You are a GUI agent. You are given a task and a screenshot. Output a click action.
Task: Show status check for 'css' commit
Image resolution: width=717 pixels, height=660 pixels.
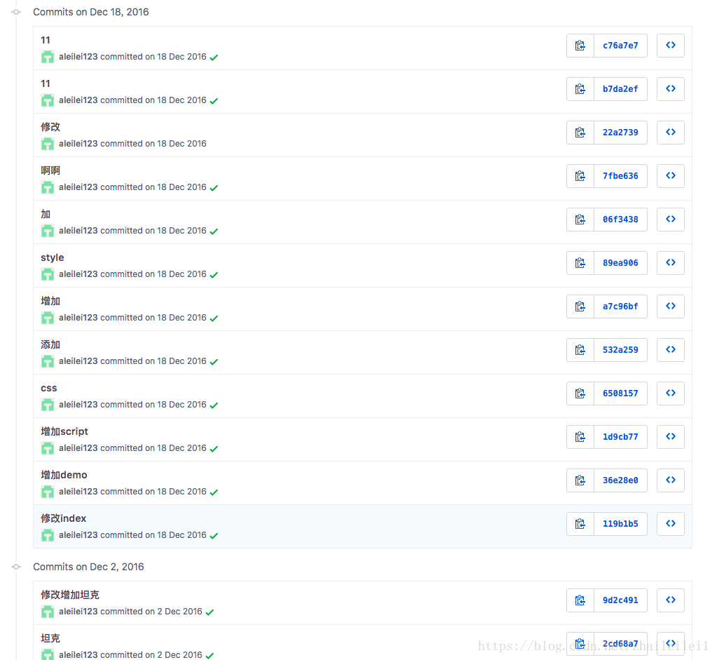(x=214, y=405)
